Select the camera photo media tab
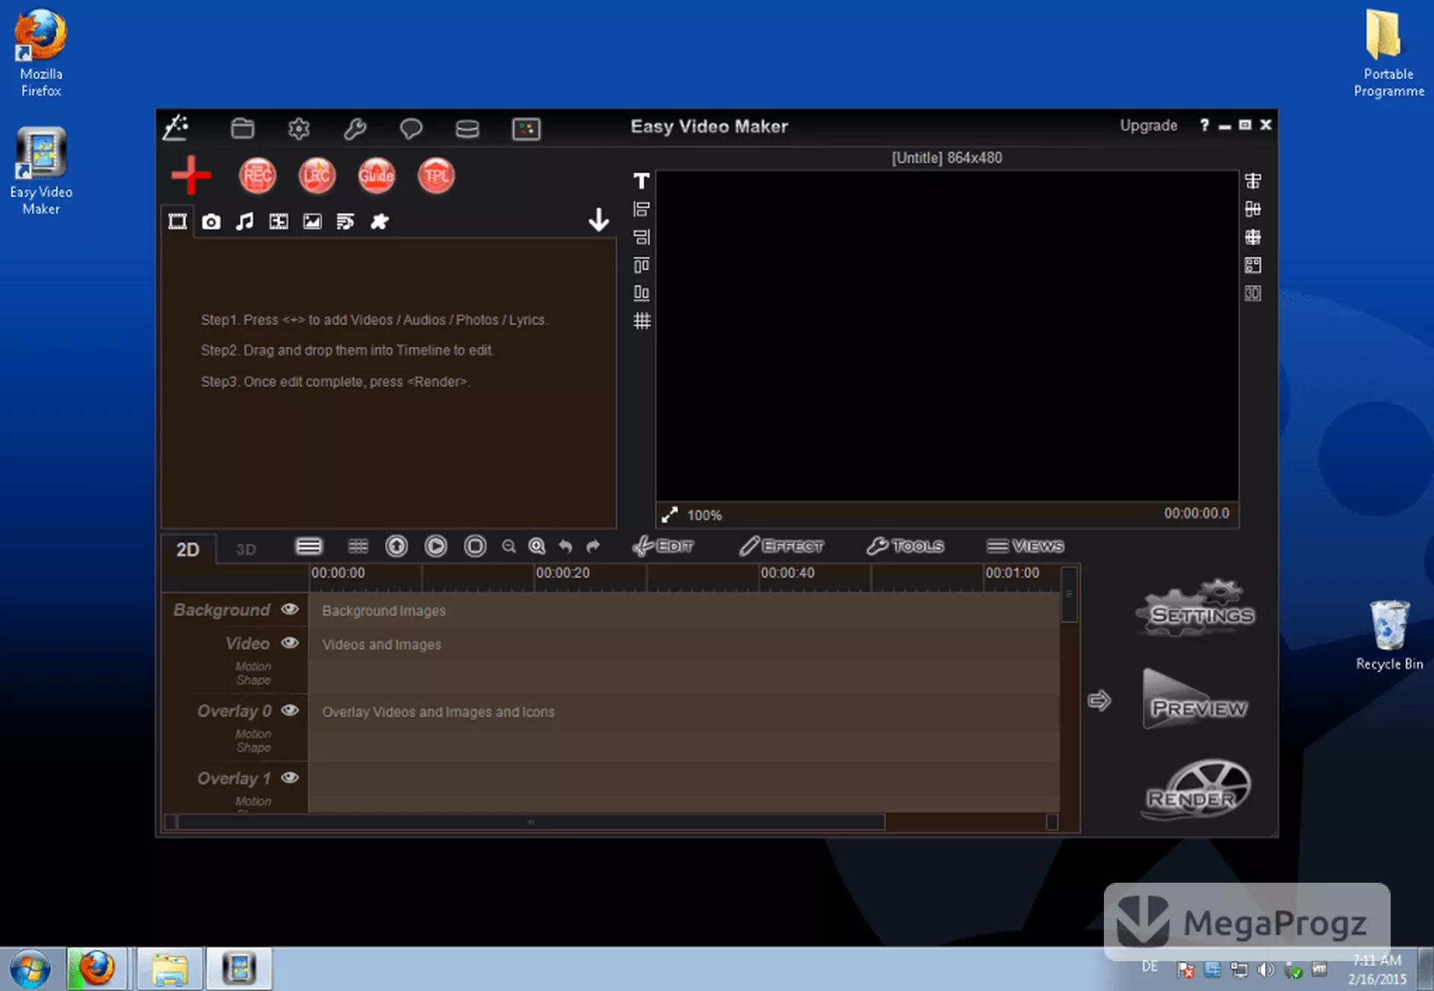The width and height of the screenshot is (1434, 991). pos(211,222)
